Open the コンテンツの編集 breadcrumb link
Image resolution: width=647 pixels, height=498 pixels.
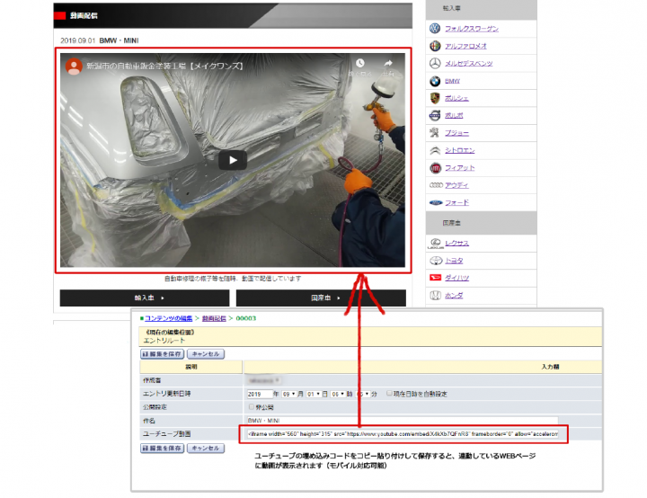click(168, 318)
